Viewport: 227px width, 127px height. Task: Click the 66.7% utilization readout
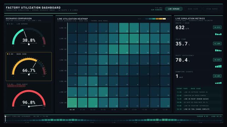[29, 70]
